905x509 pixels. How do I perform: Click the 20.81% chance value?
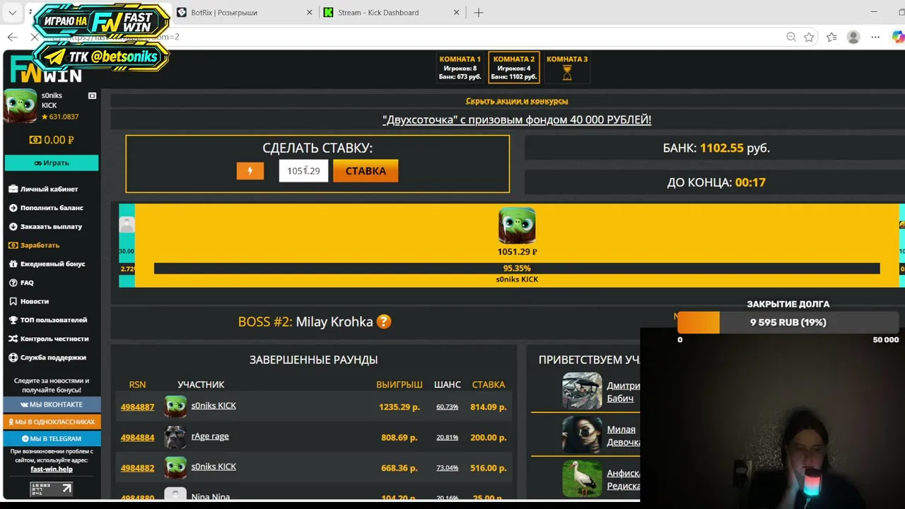pos(447,438)
